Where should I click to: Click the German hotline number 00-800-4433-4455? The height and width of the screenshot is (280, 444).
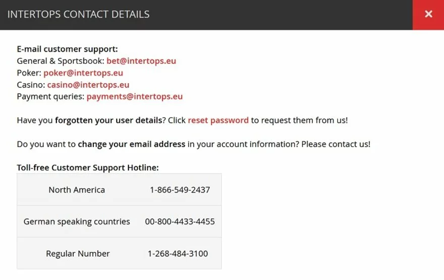click(180, 221)
